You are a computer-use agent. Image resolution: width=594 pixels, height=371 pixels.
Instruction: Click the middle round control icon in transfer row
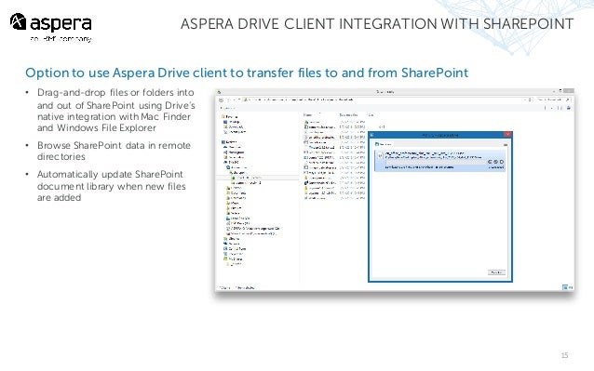[495, 162]
